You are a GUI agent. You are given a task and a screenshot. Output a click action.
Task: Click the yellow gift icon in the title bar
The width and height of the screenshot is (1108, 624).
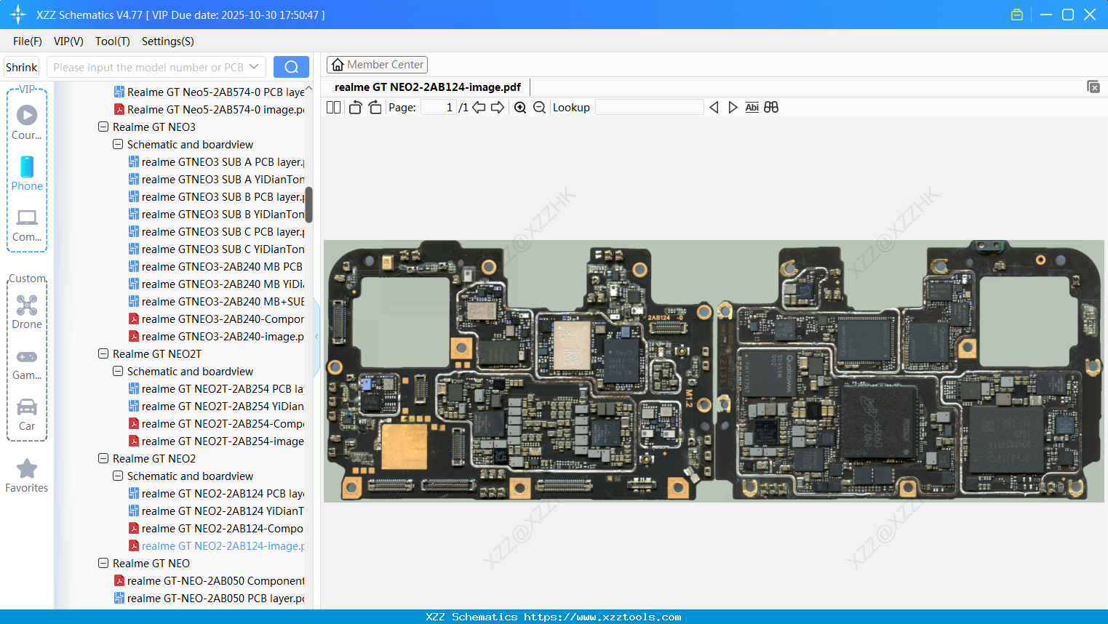click(1017, 15)
